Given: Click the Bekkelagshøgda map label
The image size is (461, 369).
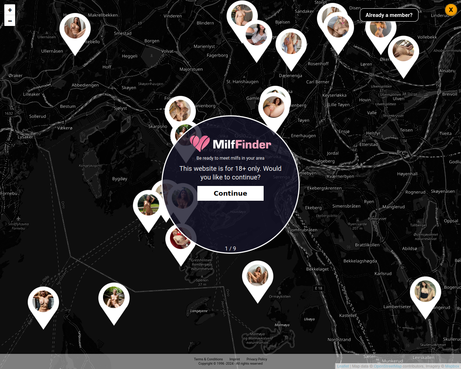Looking at the screenshot, I should (360, 261).
